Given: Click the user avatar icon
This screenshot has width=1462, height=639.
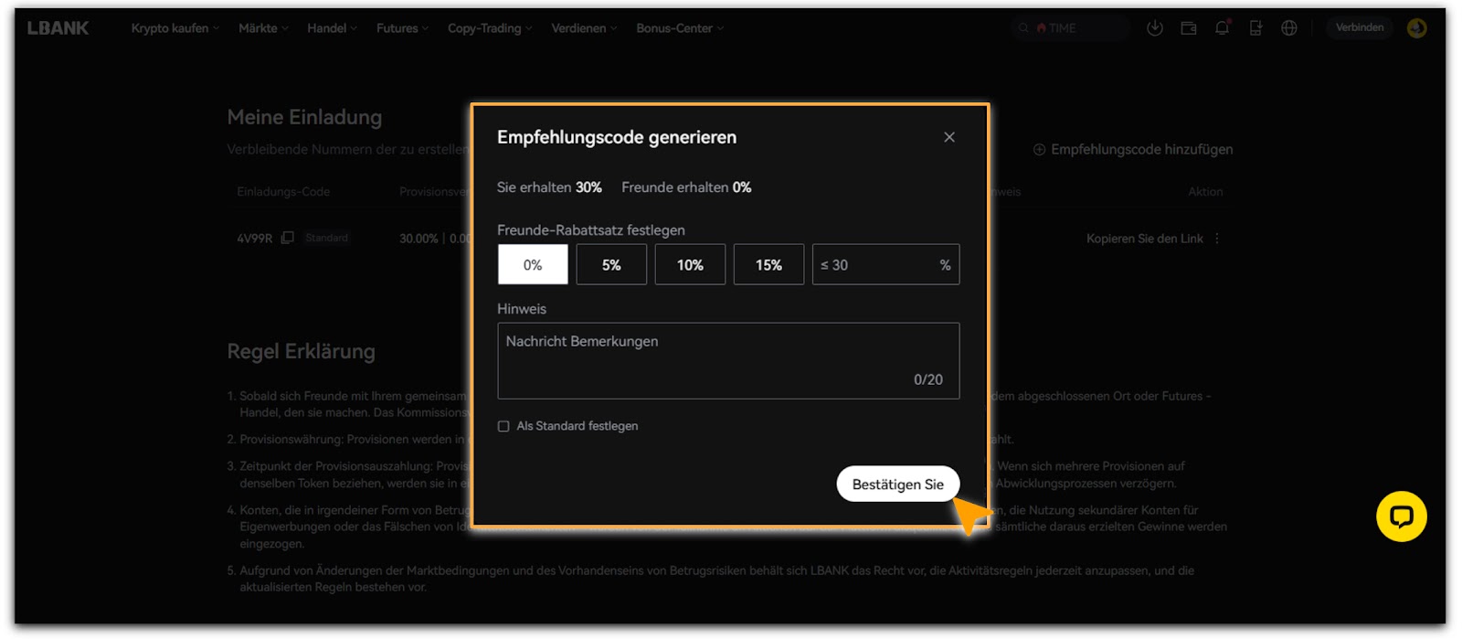Looking at the screenshot, I should coord(1416,28).
